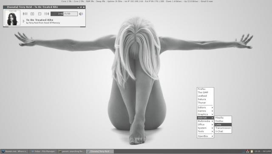This screenshot has height=154, width=272.
Task: Expand the Multimedia submenu
Action: point(205,121)
